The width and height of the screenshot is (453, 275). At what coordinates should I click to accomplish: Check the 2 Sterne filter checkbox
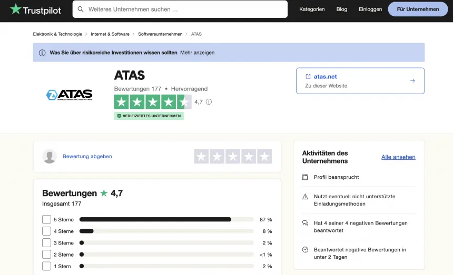coord(46,254)
